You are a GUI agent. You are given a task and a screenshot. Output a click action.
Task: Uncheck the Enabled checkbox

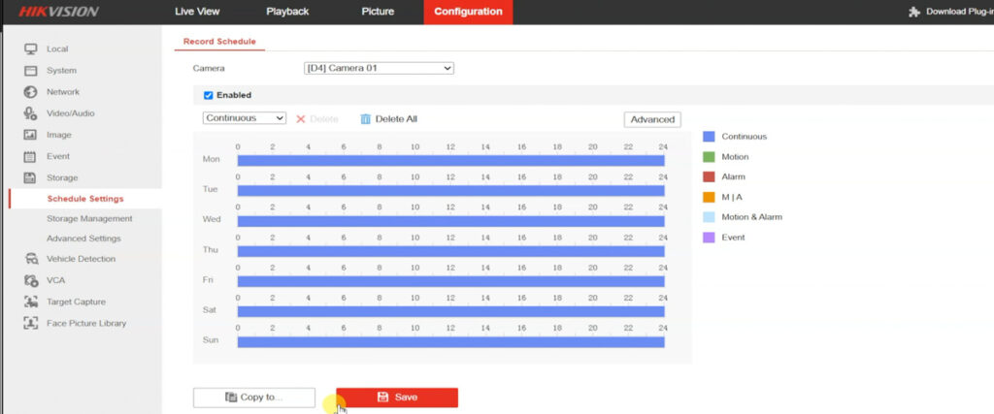tap(208, 95)
